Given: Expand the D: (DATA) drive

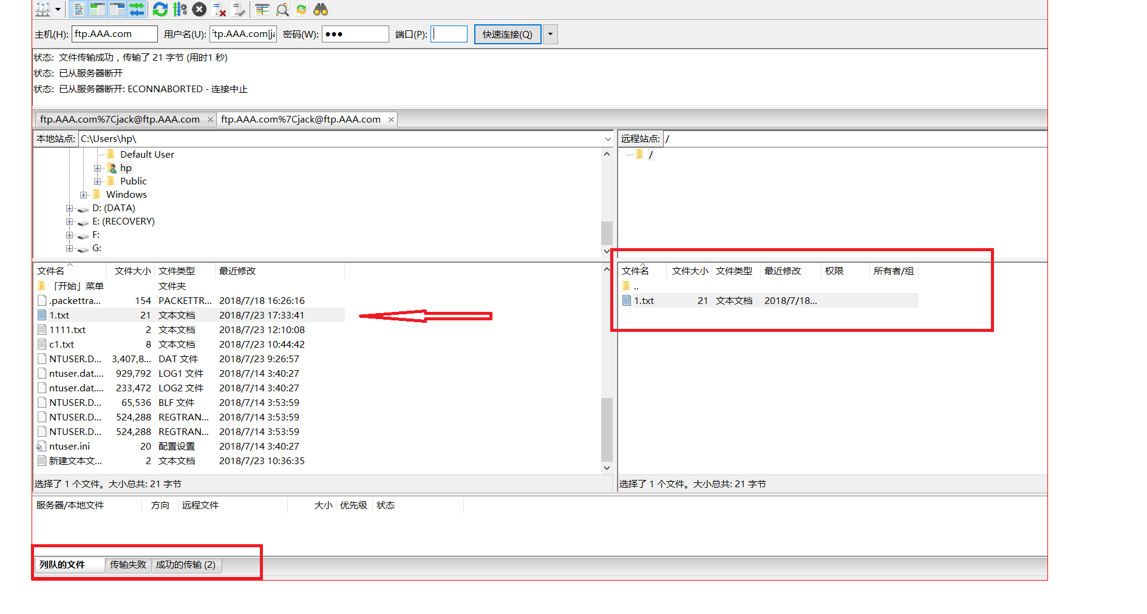Looking at the screenshot, I should (x=69, y=208).
